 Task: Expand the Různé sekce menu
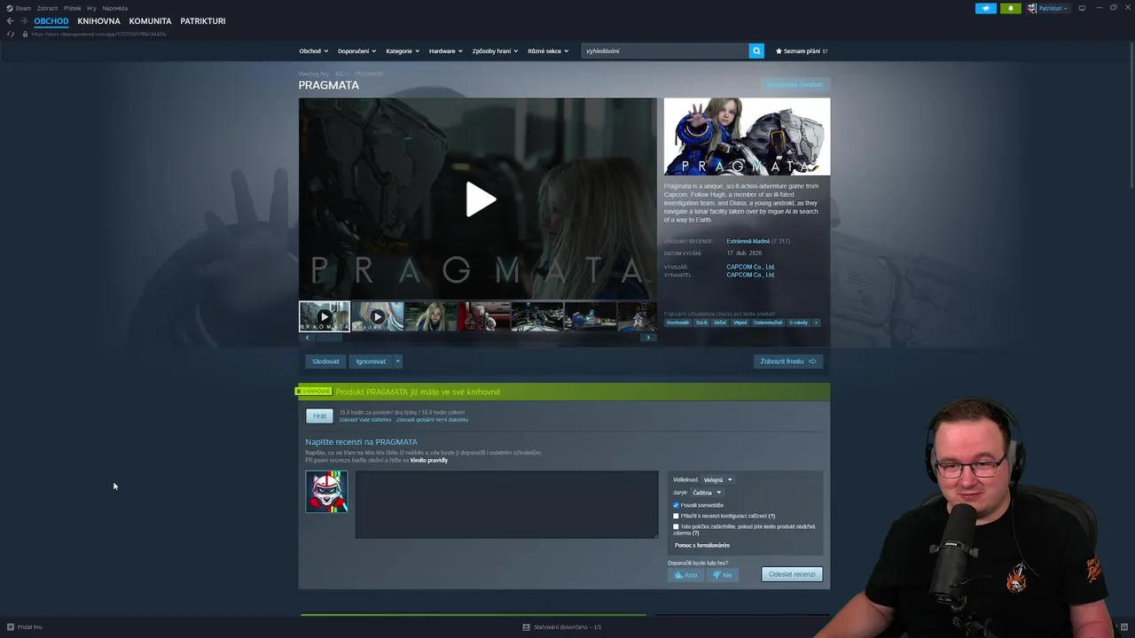[548, 51]
